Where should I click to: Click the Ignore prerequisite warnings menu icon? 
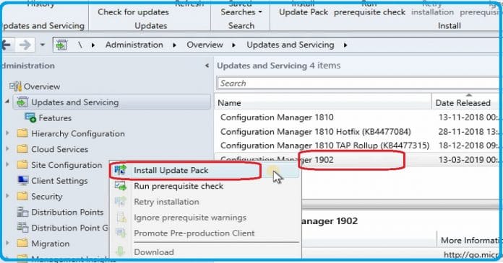121,218
